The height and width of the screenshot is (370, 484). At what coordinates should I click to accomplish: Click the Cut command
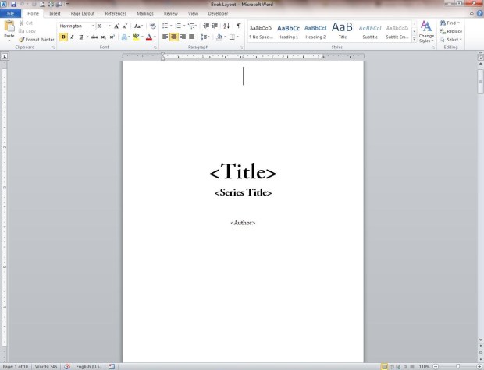point(26,23)
